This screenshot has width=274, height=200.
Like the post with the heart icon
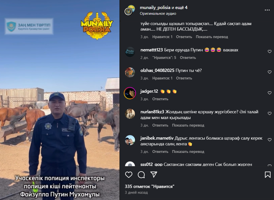(x=129, y=175)
